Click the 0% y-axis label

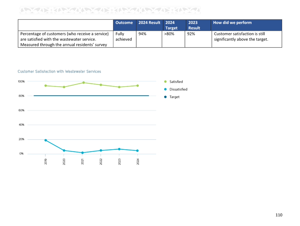pos(21,153)
